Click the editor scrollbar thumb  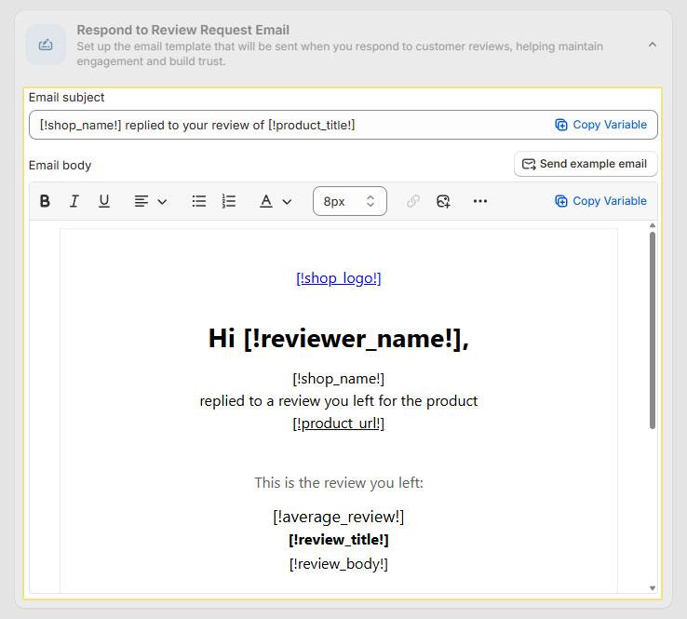click(653, 330)
